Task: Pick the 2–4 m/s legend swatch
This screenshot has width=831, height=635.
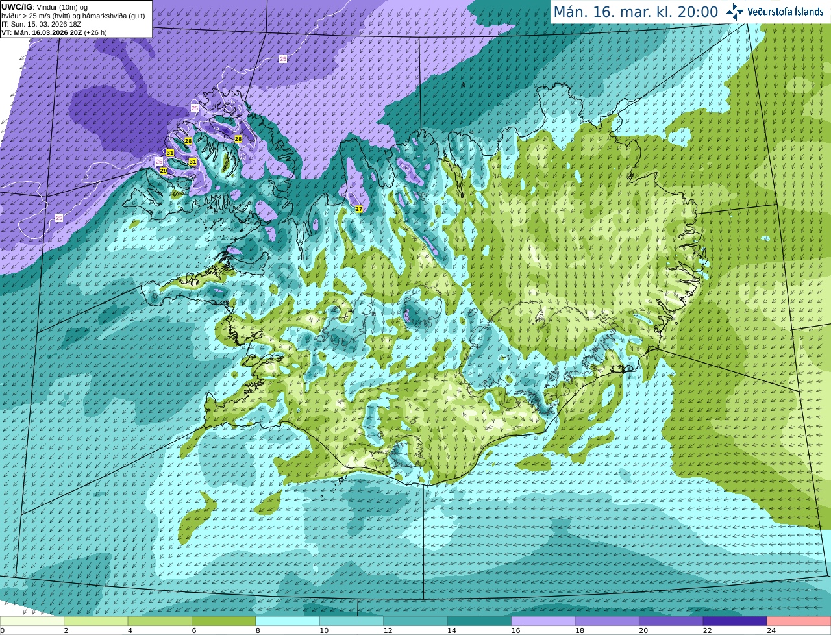Action: [96, 621]
